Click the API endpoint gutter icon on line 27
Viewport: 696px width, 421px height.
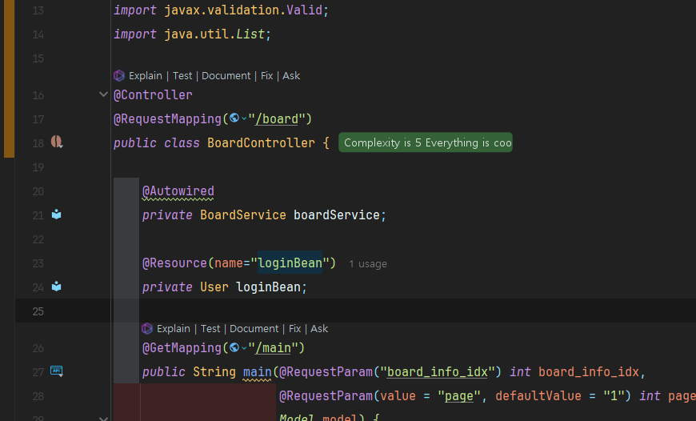56,371
